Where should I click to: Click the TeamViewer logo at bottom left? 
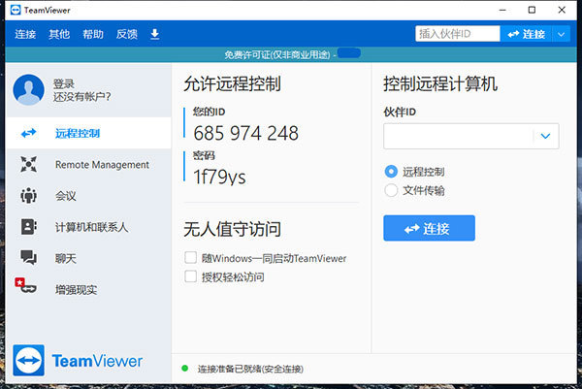[78, 361]
